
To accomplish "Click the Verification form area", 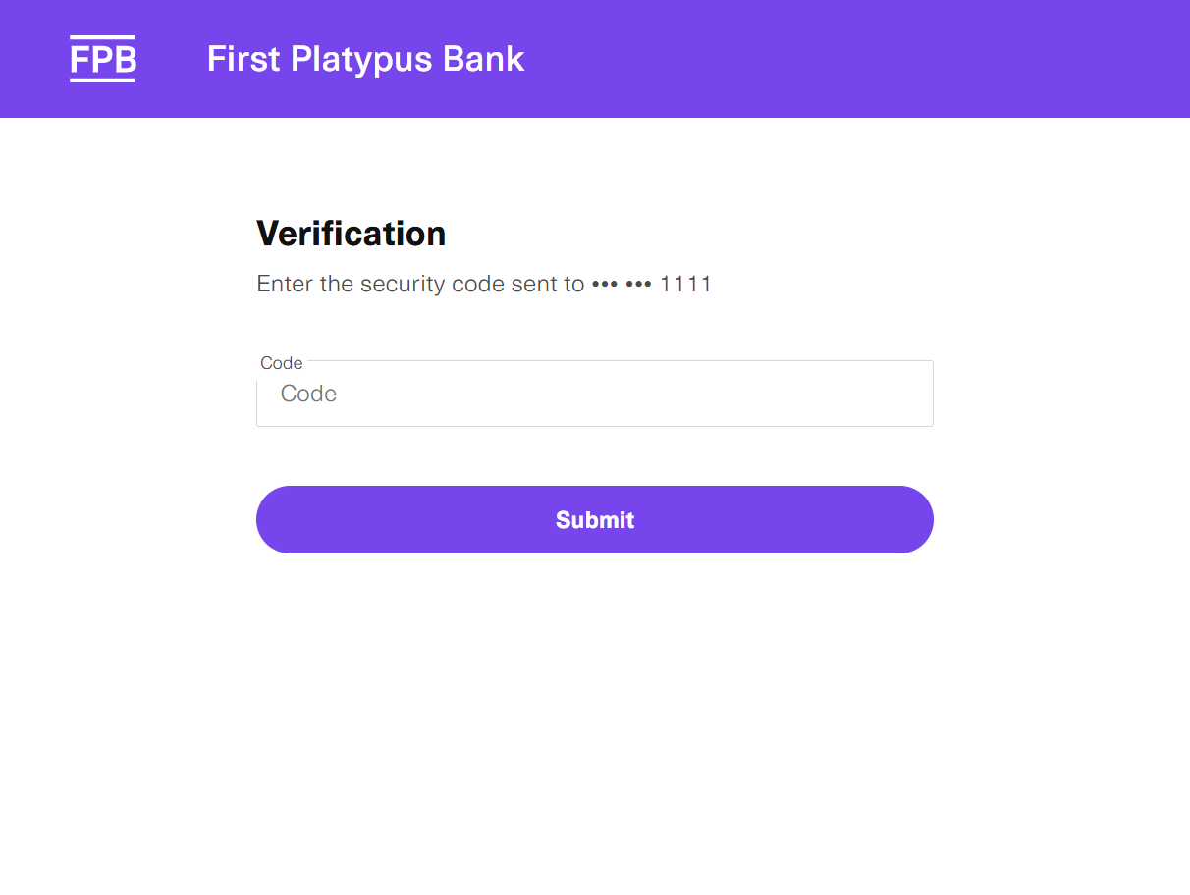I will click(x=594, y=373).
